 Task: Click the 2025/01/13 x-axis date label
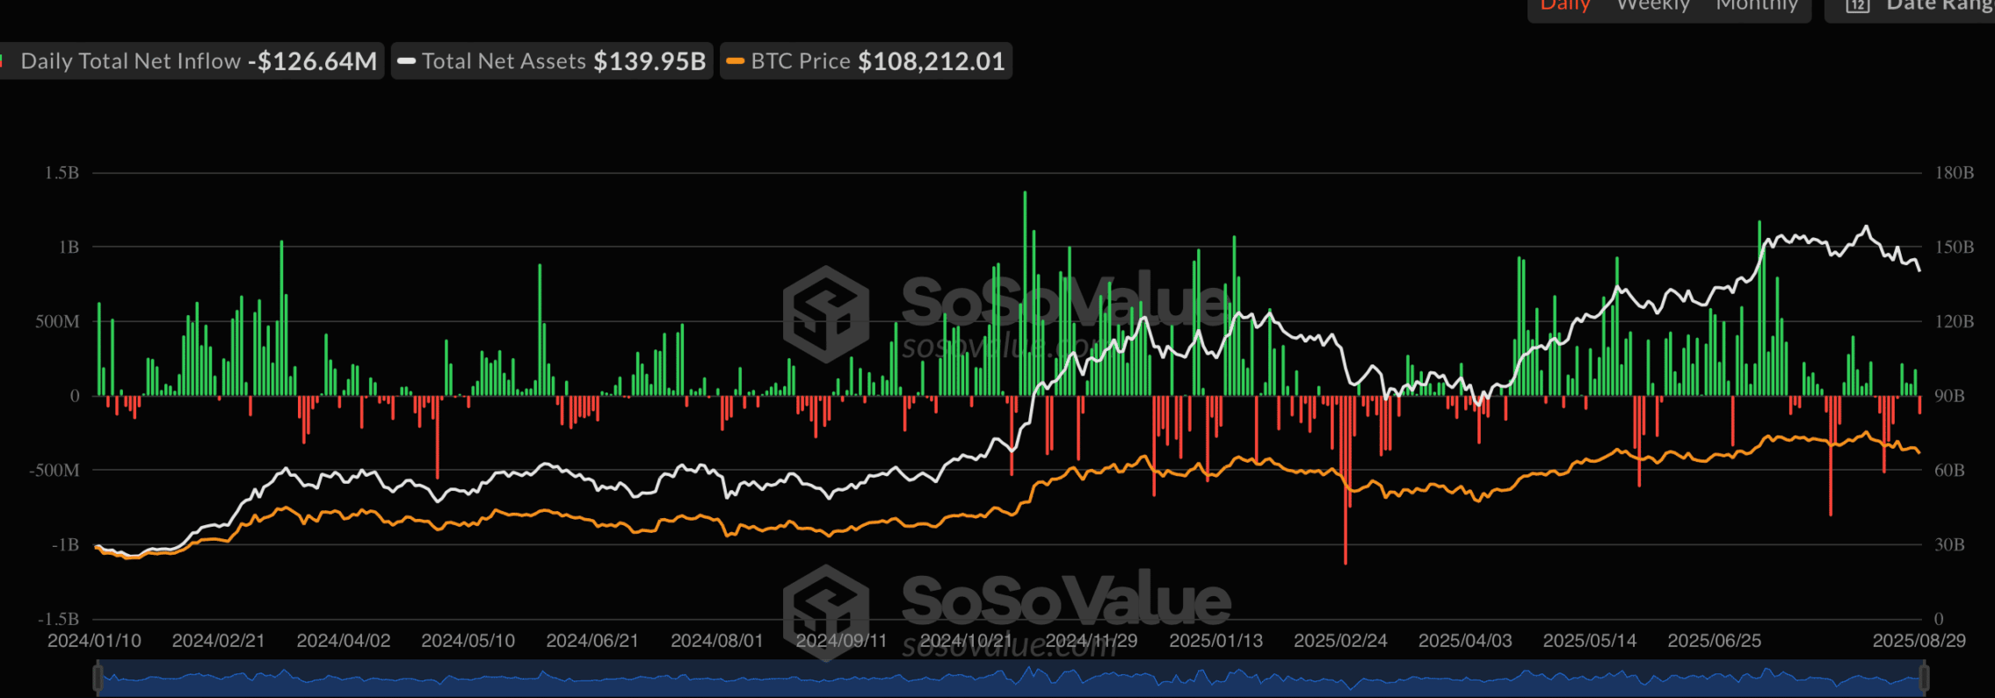1215,641
